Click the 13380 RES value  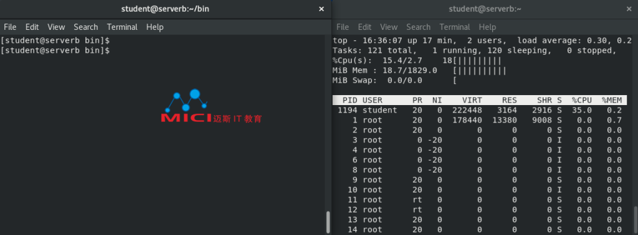pos(505,120)
